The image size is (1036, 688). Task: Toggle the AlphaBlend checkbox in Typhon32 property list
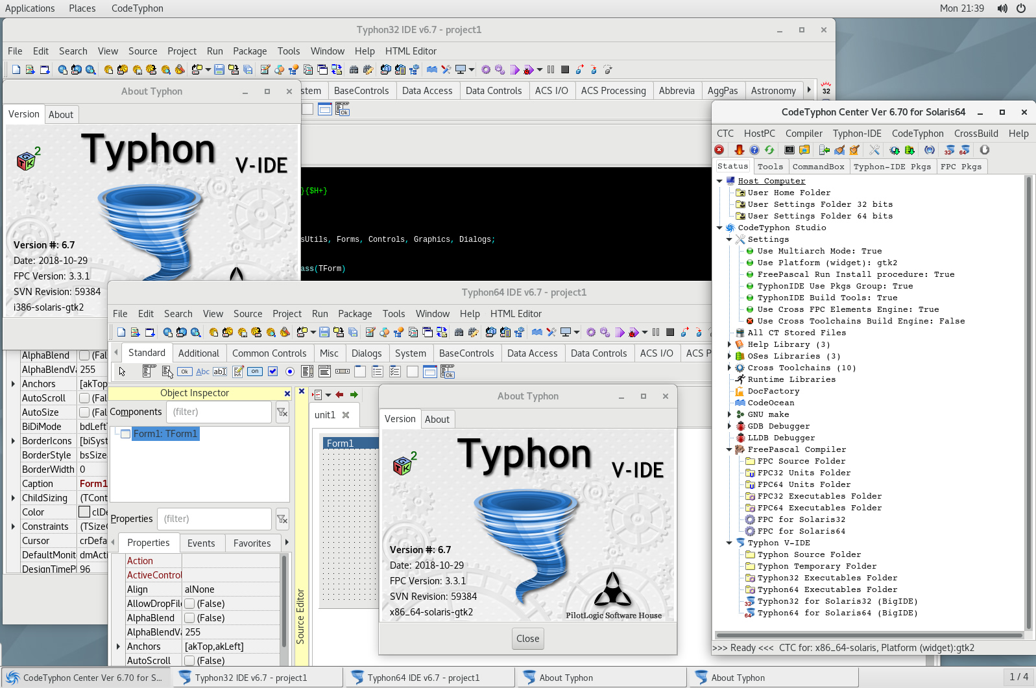pos(84,355)
